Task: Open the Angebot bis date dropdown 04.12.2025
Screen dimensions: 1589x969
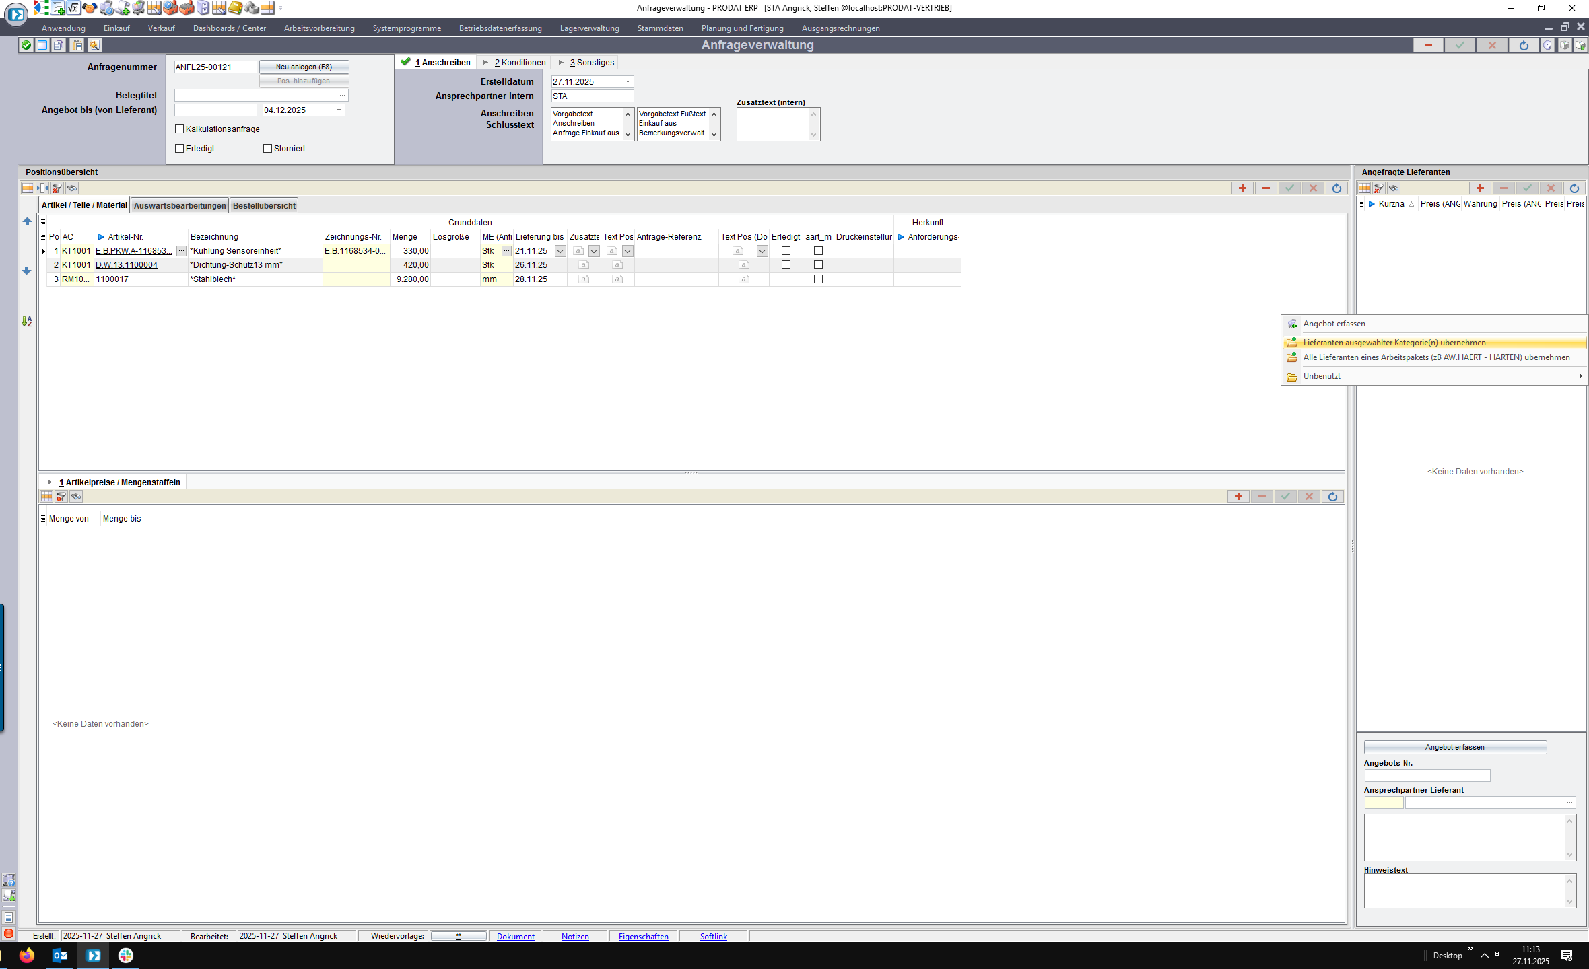Action: 339,110
